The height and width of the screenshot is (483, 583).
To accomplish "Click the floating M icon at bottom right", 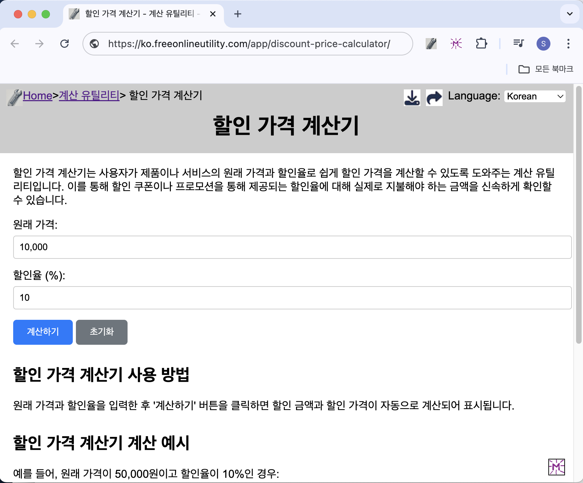I will coord(556,467).
